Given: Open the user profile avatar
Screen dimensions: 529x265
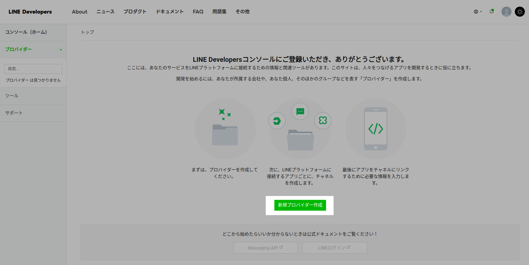Looking at the screenshot, I should coord(506,12).
